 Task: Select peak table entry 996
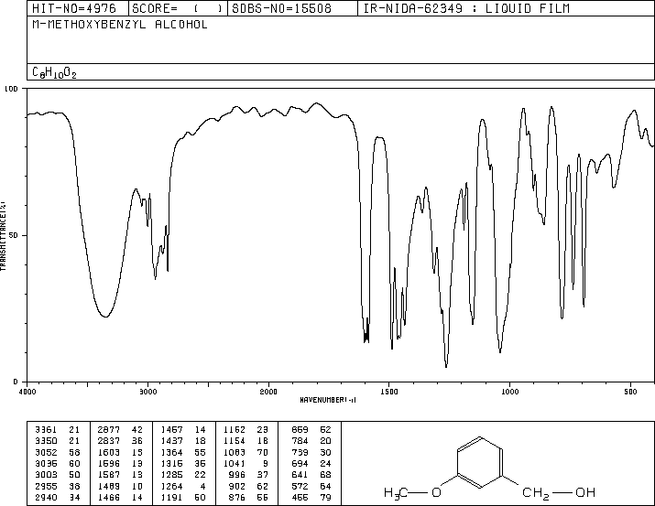[237, 475]
